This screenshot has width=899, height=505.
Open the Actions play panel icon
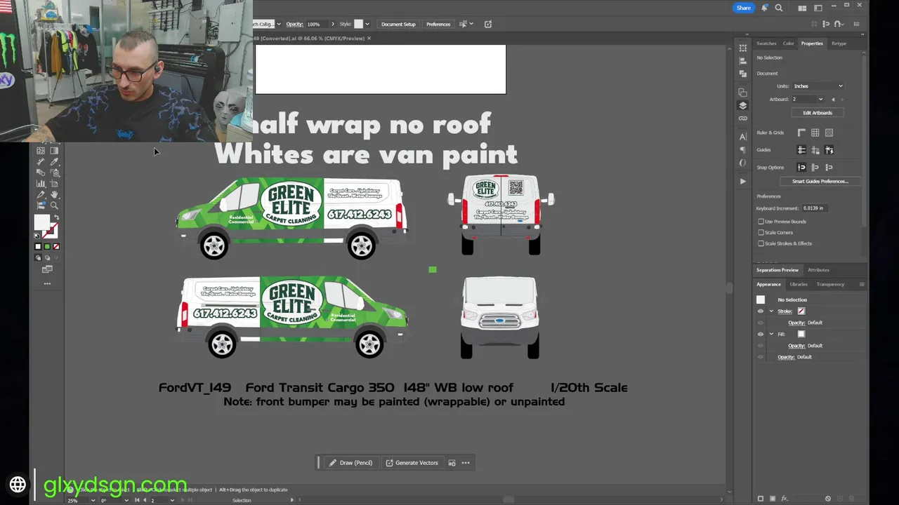743,181
